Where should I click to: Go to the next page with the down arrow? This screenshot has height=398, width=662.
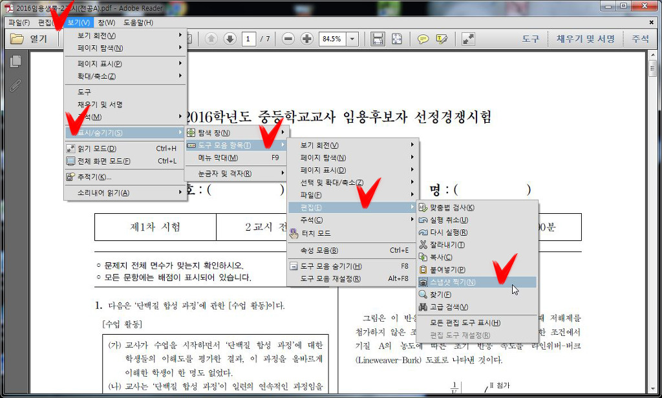(x=230, y=39)
